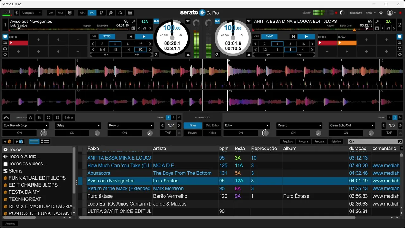Open the MIDI mapping button

tap(60, 13)
